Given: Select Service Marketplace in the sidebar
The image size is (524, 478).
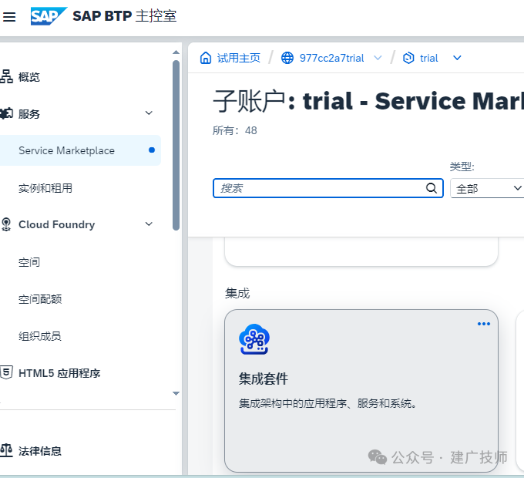Looking at the screenshot, I should click(80, 150).
